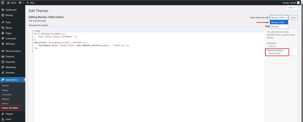The height and width of the screenshot is (122, 303).
Task: Click the plus New icon
Action: pos(28,3)
